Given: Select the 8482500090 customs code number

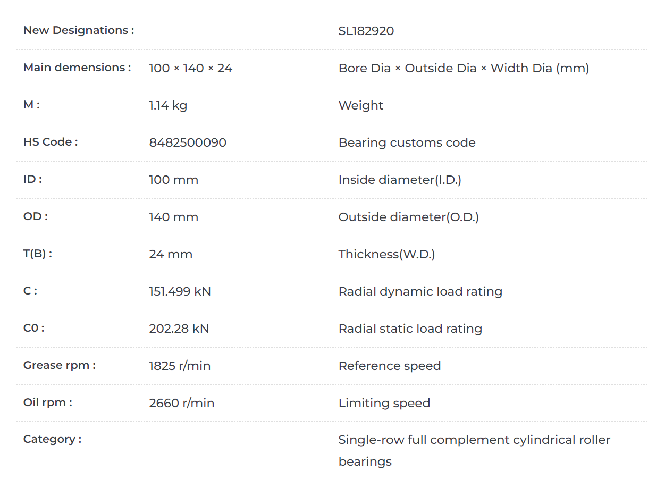Looking at the screenshot, I should [188, 142].
